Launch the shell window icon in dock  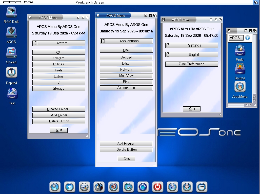point(70,187)
